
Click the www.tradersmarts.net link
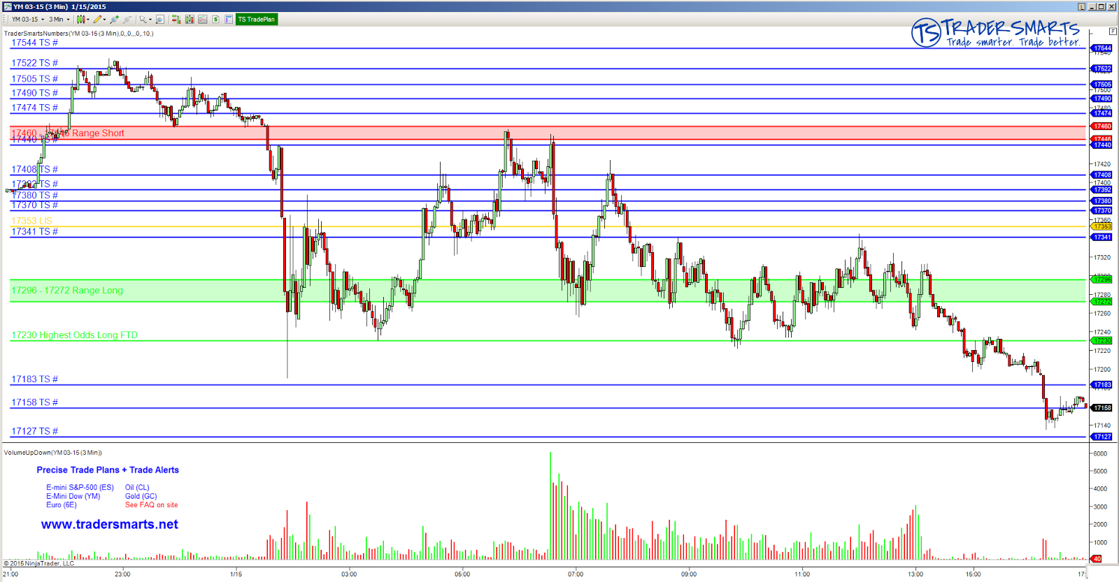tap(110, 525)
